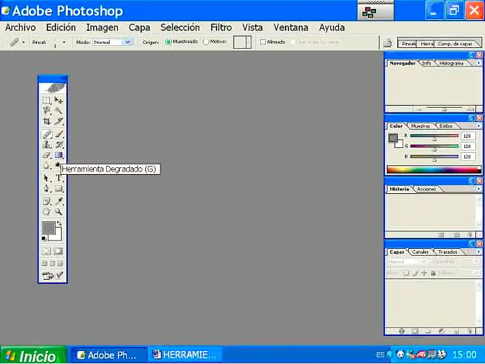485x364 pixels.
Task: Select the Gradient tool
Action: point(59,155)
